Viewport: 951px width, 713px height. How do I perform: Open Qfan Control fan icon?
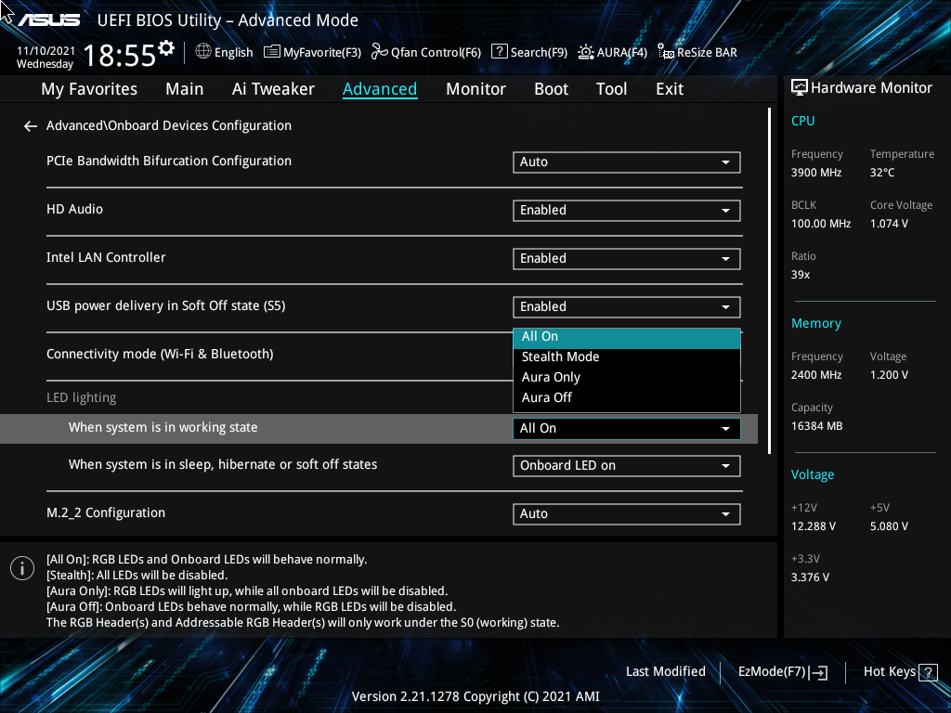pyautogui.click(x=380, y=52)
